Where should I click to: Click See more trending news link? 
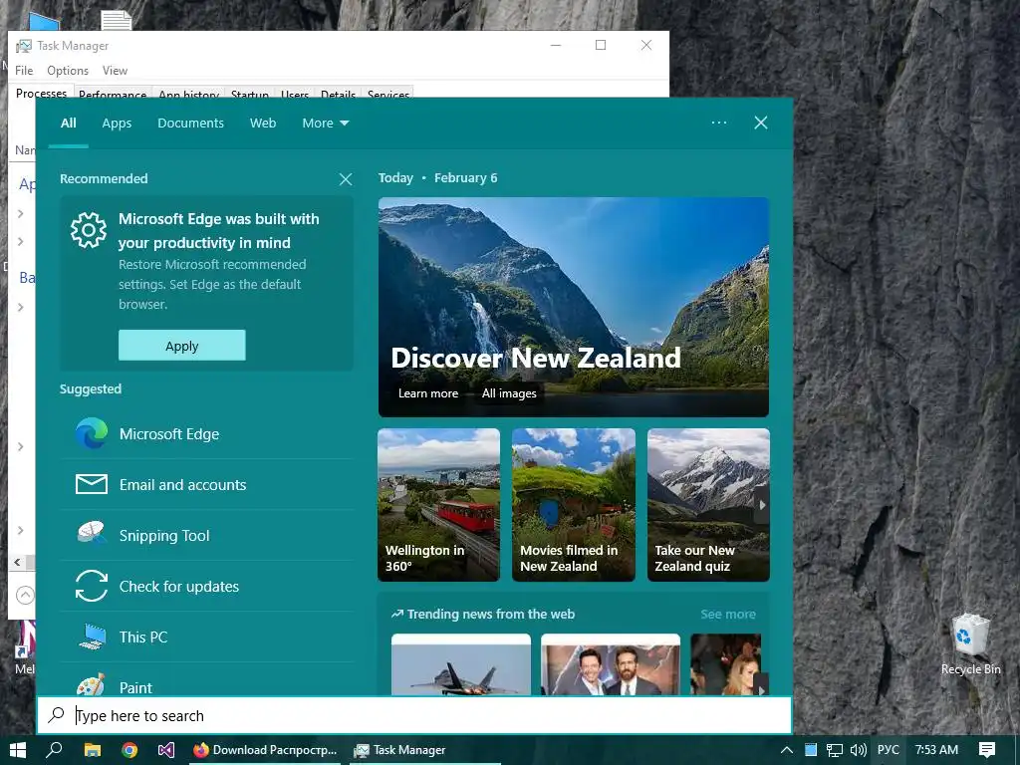[x=728, y=614]
